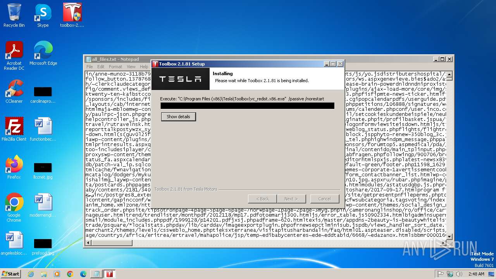Close the Notepad window
The height and width of the screenshot is (279, 496).
(x=449, y=59)
